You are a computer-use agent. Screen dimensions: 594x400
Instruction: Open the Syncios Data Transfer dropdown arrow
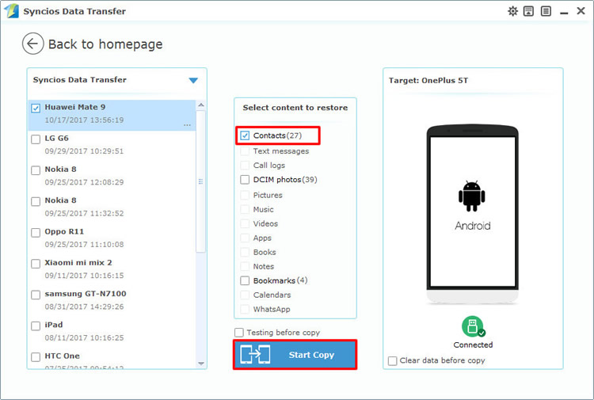click(x=193, y=80)
